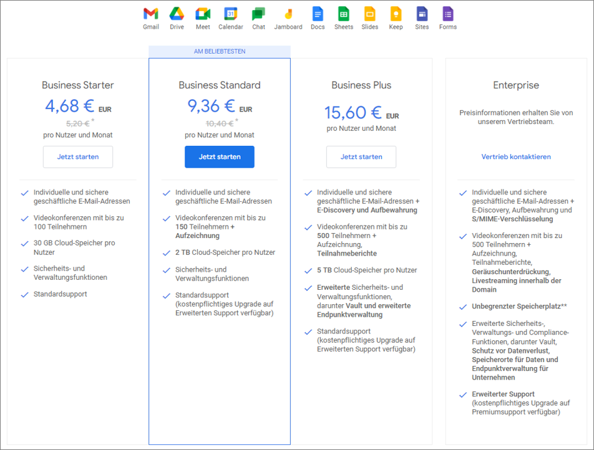
Task: Select the Slides icon
Action: click(x=370, y=14)
